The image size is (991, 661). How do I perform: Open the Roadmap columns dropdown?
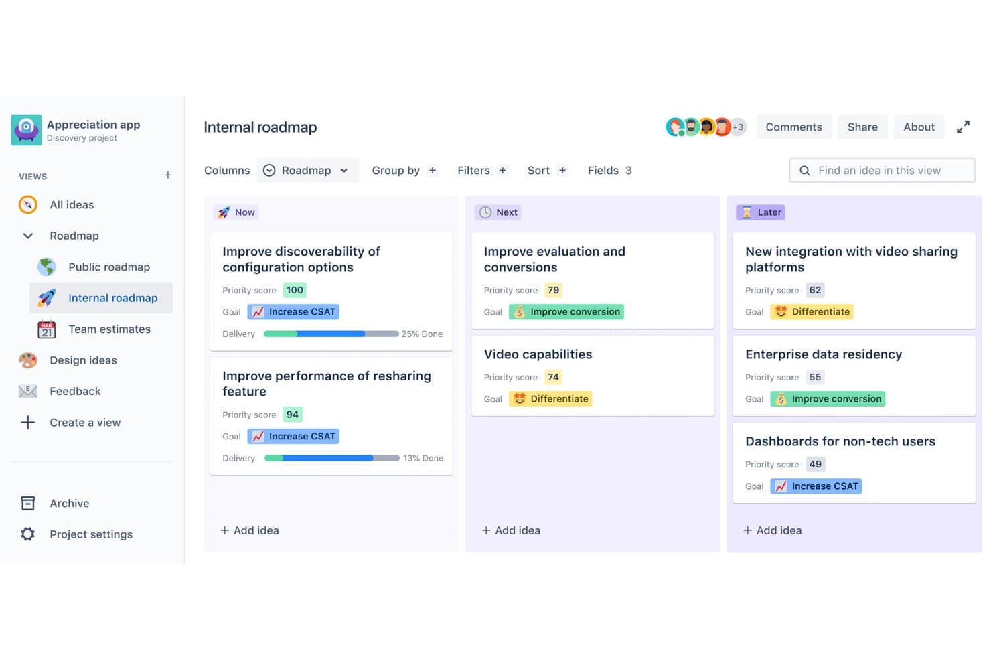click(x=307, y=170)
